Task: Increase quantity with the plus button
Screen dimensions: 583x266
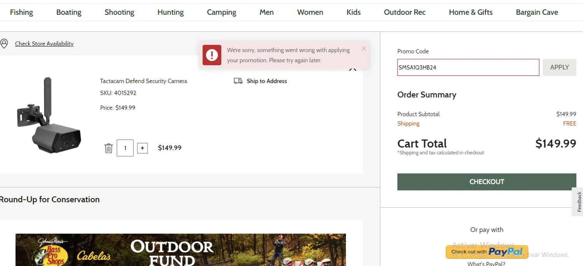Action: pos(142,148)
